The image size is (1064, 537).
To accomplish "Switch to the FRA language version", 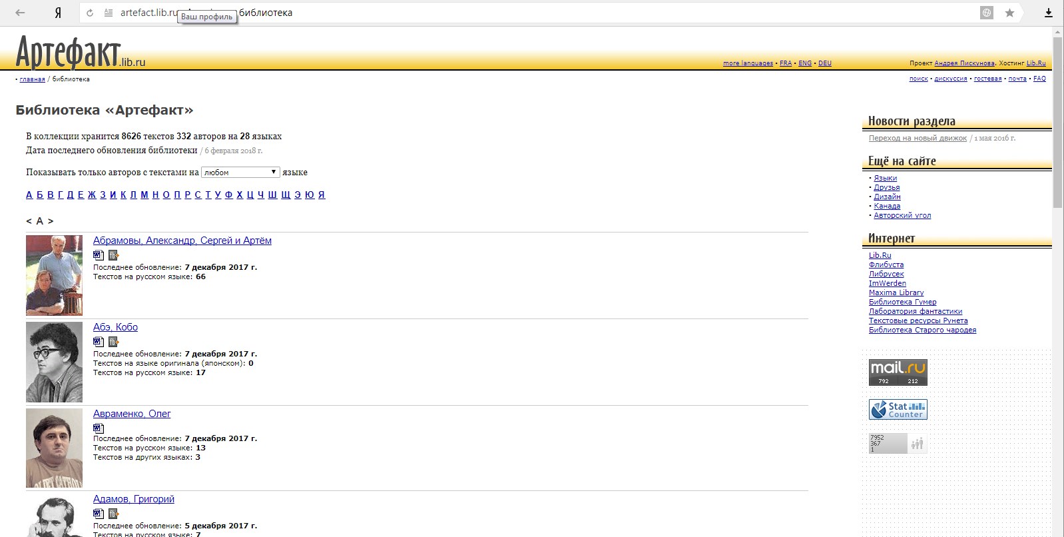I will (786, 63).
